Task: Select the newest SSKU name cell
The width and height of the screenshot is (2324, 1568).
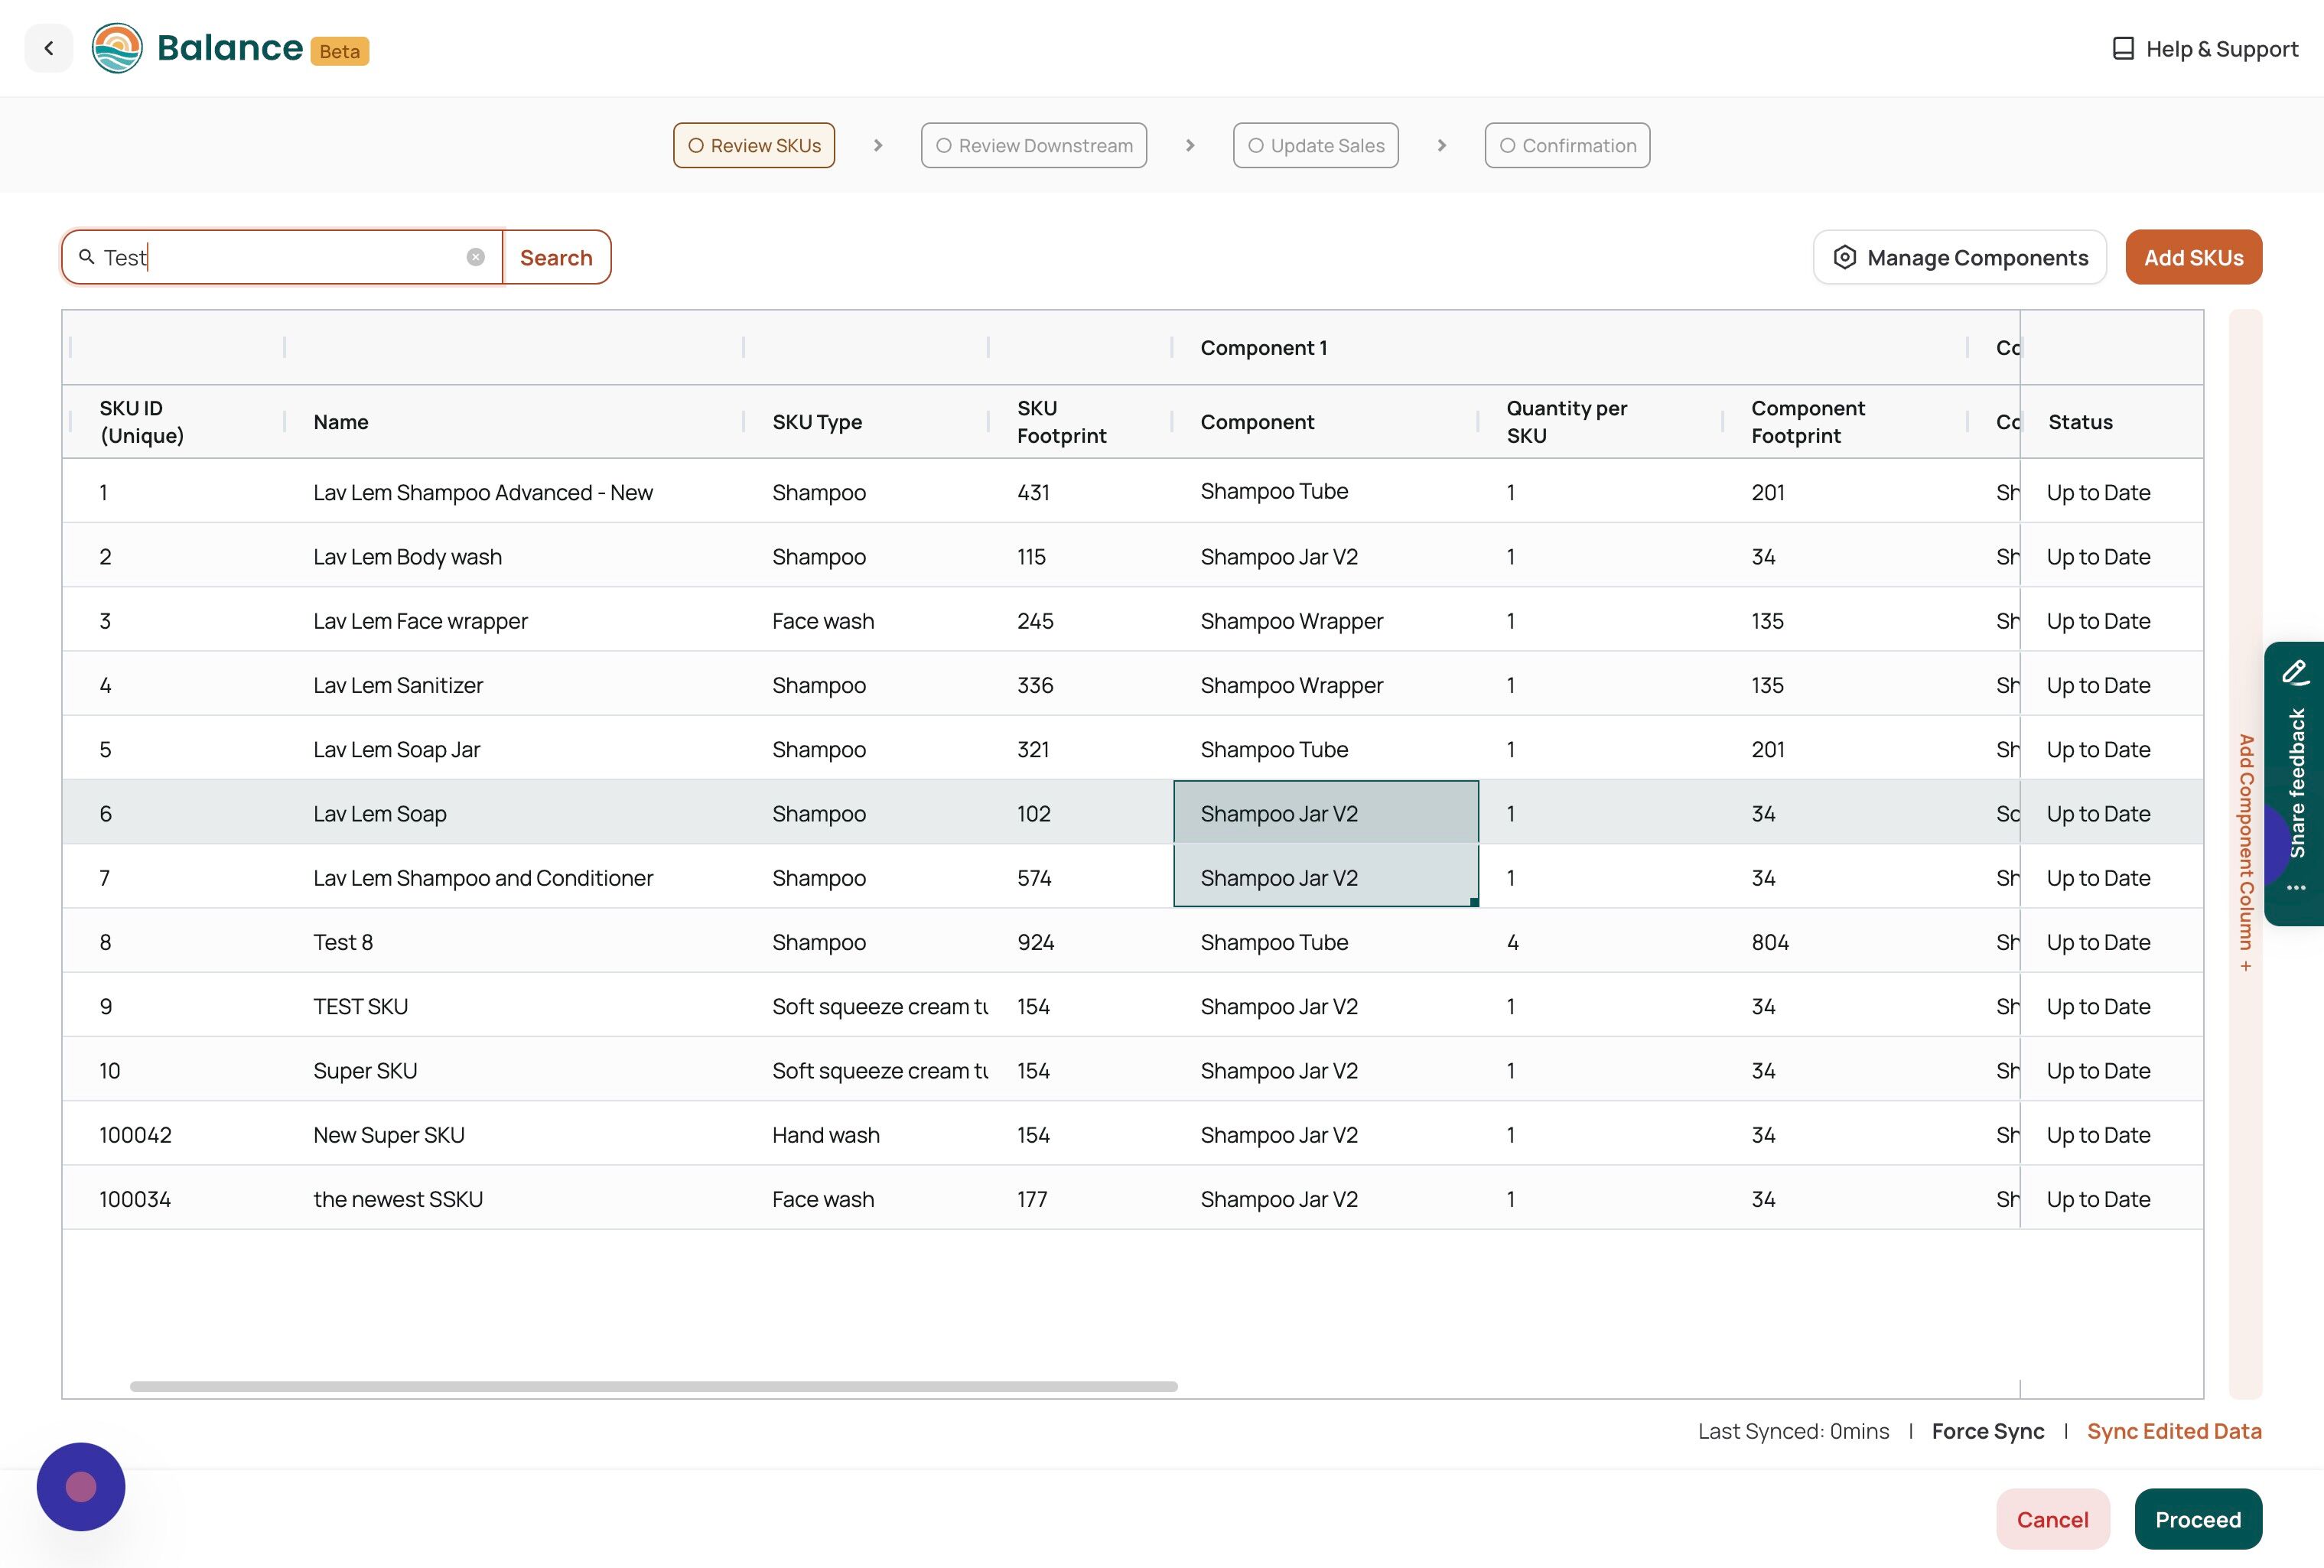Action: 514,1199
